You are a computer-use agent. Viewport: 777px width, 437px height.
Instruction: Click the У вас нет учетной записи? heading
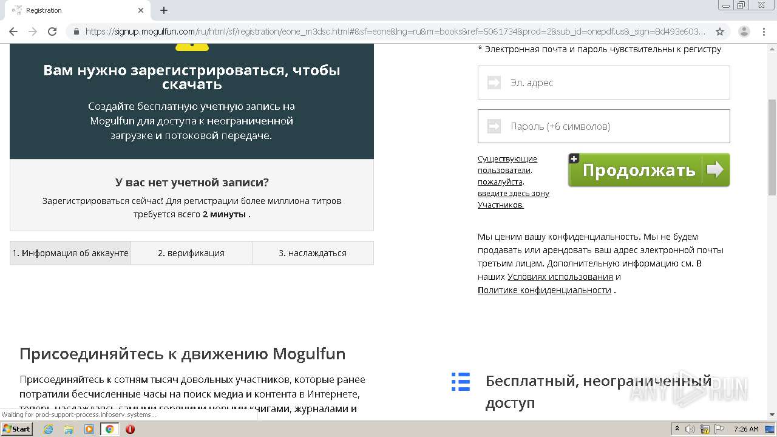(192, 182)
